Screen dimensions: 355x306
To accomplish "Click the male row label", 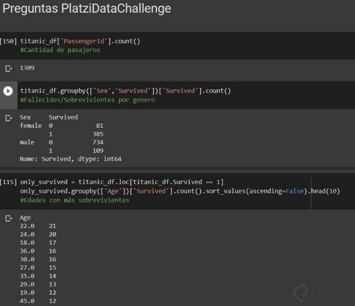I will [x=27, y=142].
